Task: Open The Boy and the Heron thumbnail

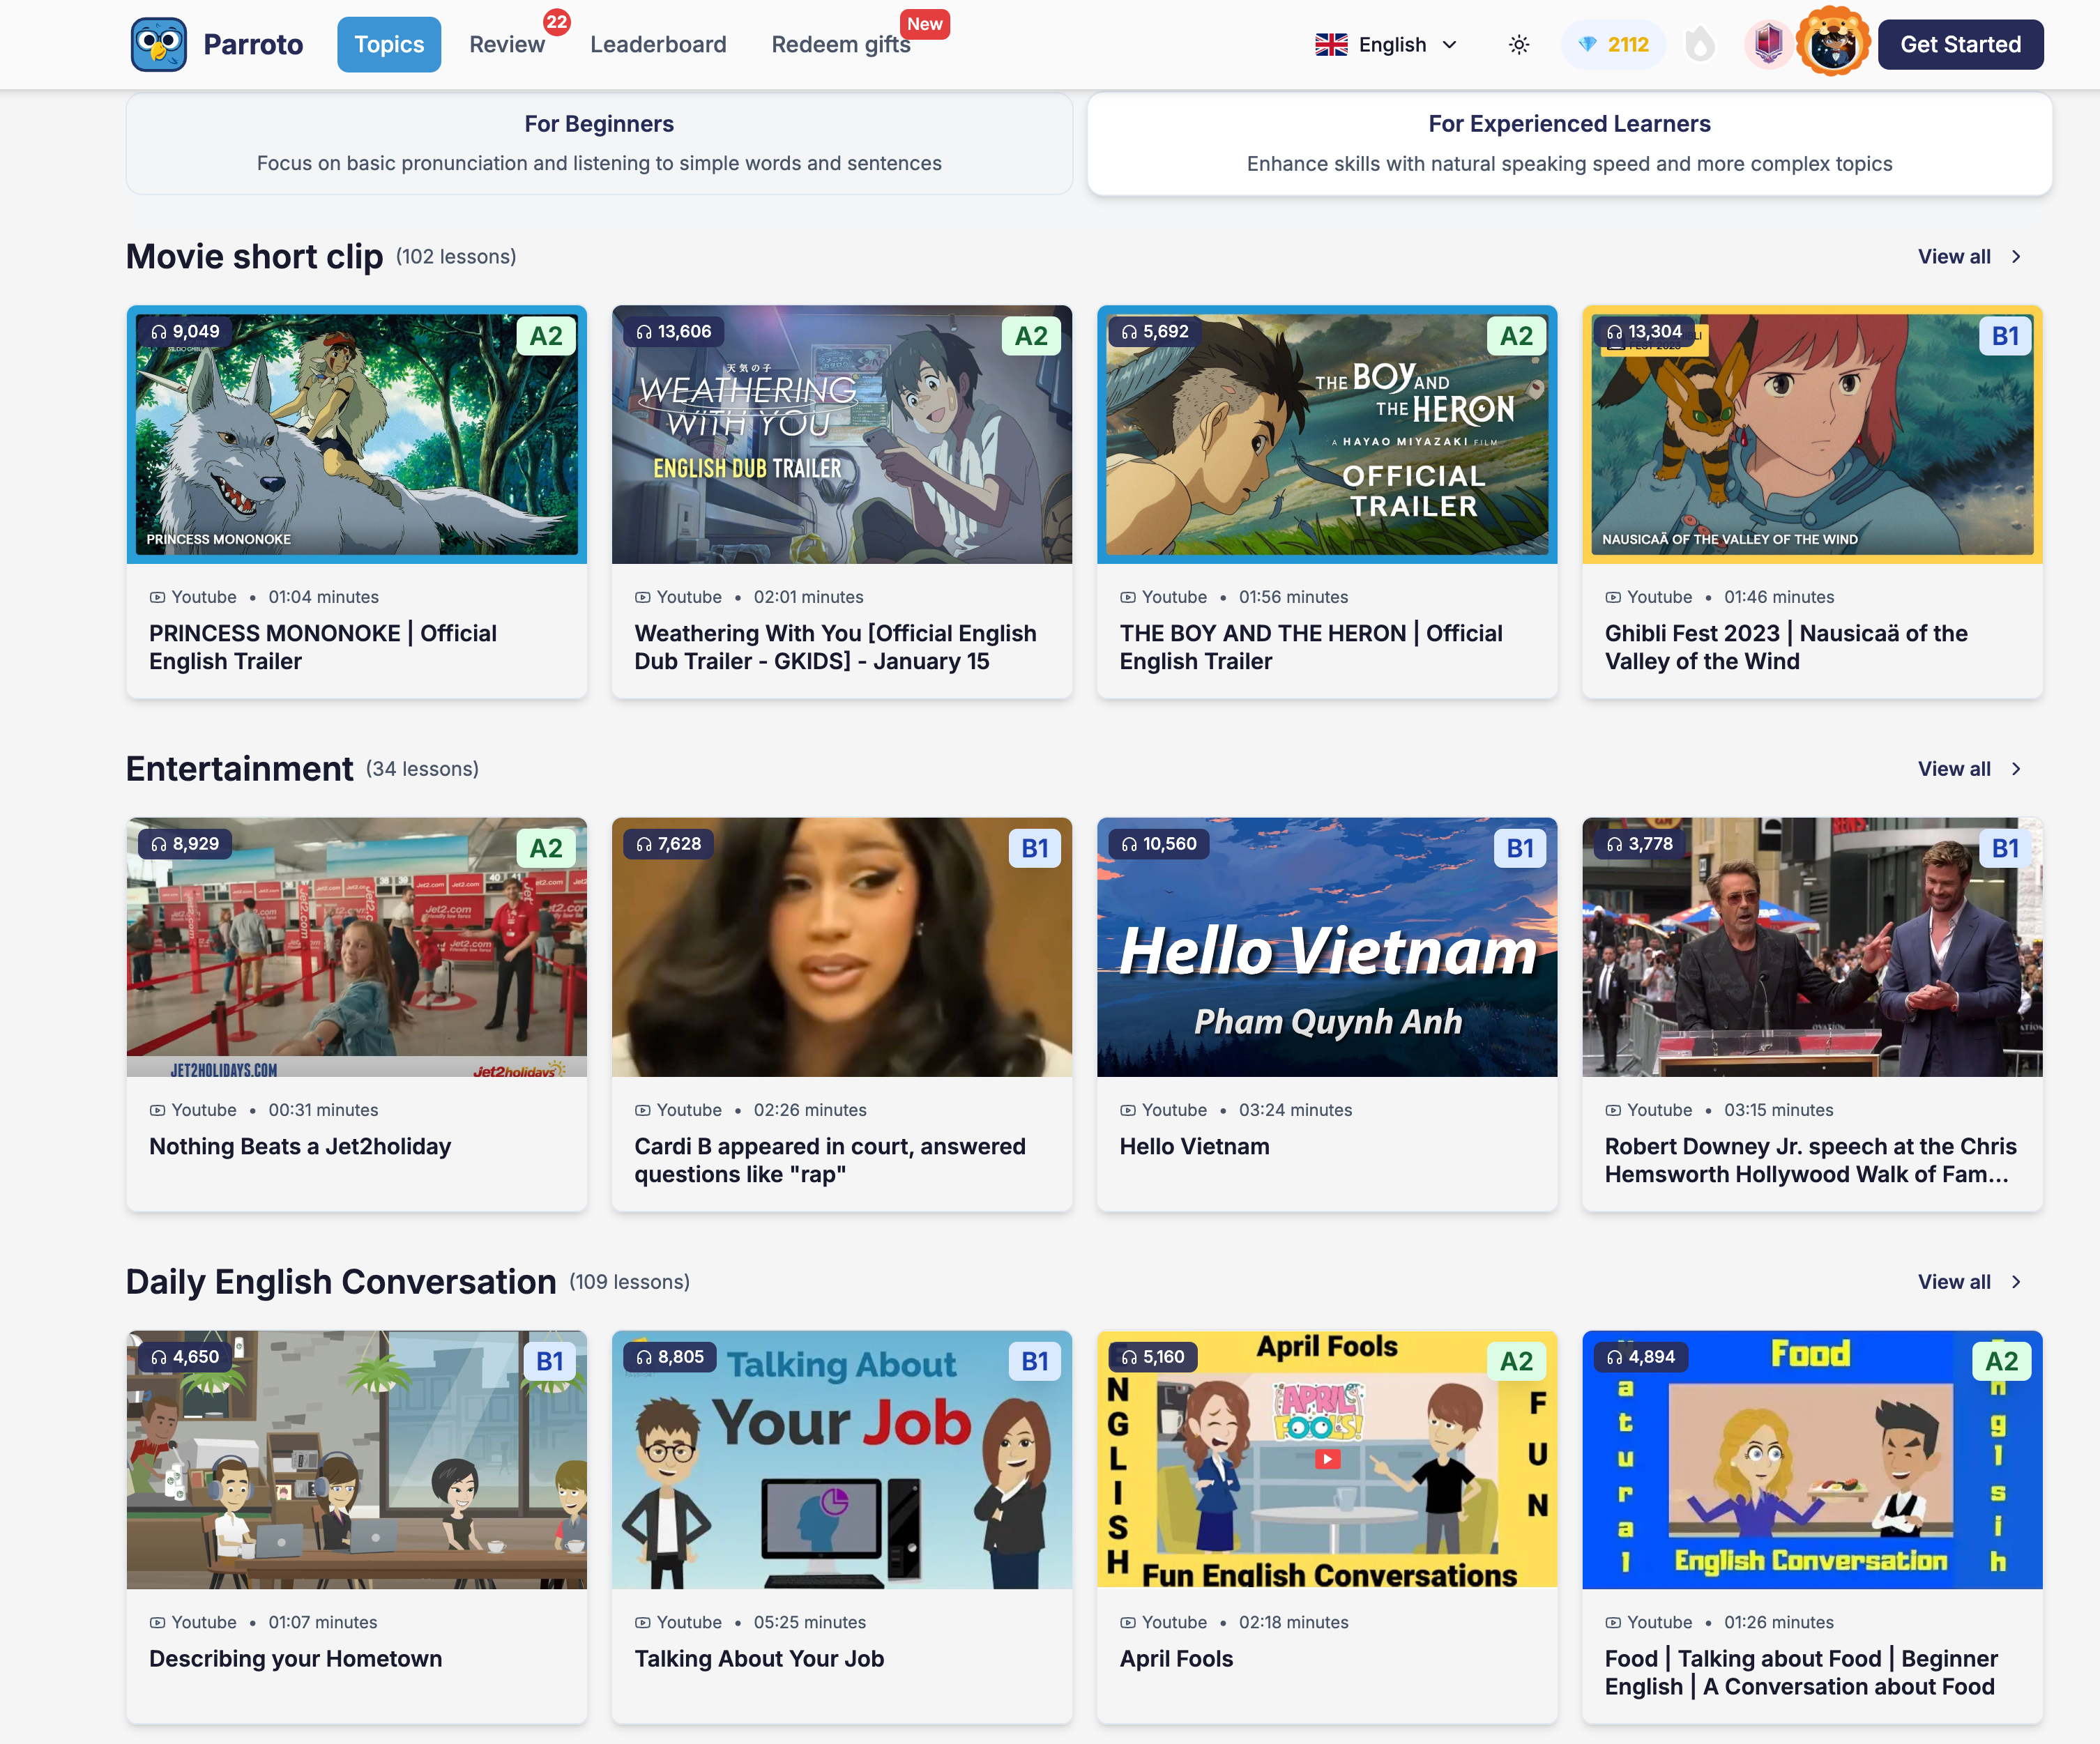Action: point(1327,435)
